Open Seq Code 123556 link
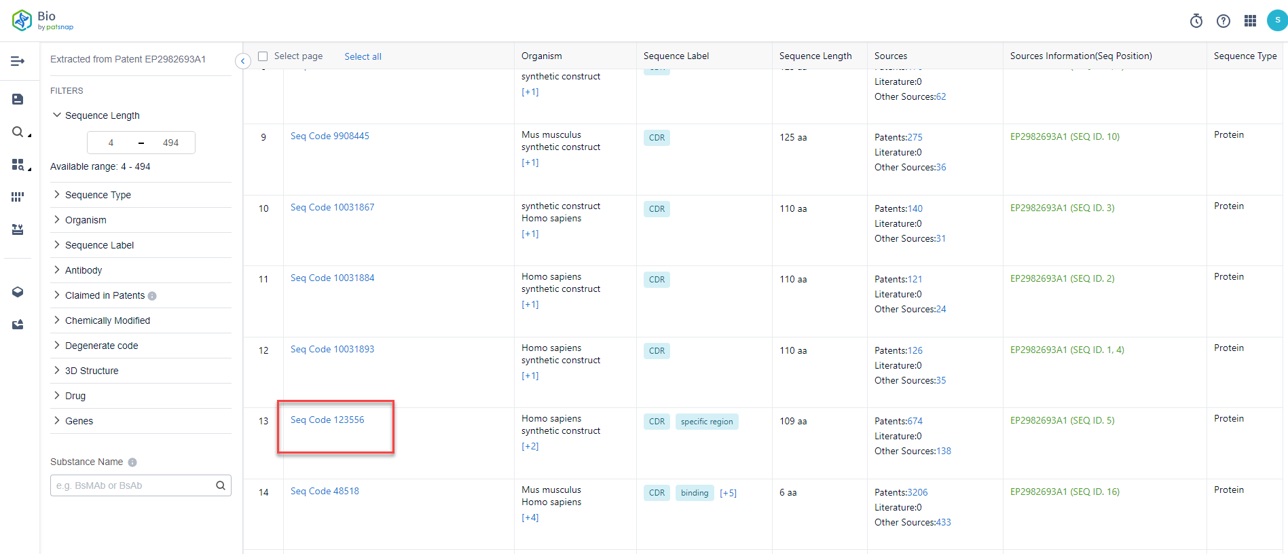This screenshot has height=554, width=1288. (327, 420)
